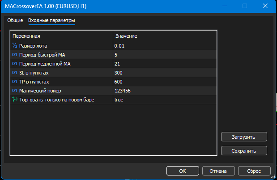Select the Размер лота row label
The image size is (277, 180).
click(33, 46)
